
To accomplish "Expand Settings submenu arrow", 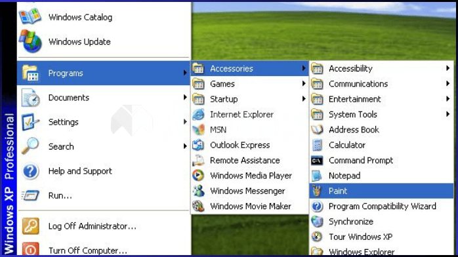I will 185,122.
